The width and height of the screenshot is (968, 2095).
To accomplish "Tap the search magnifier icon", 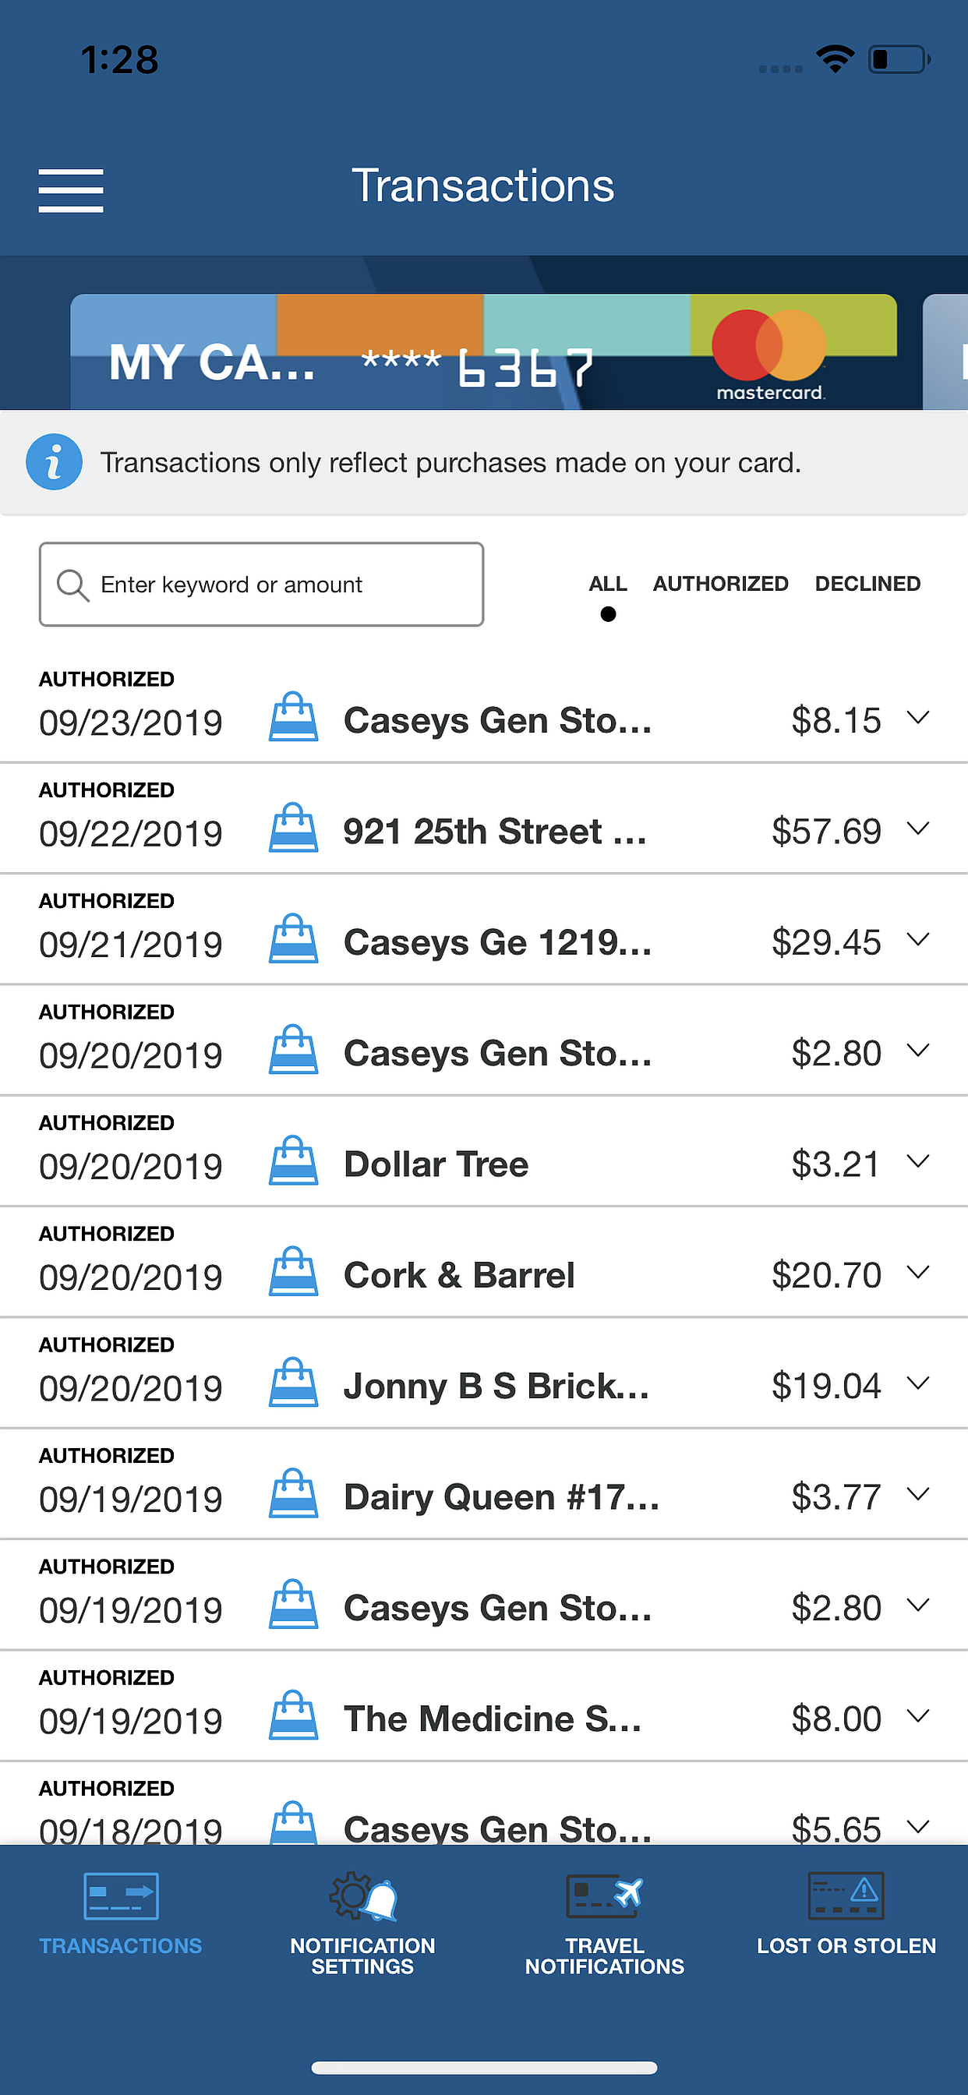I will [72, 585].
